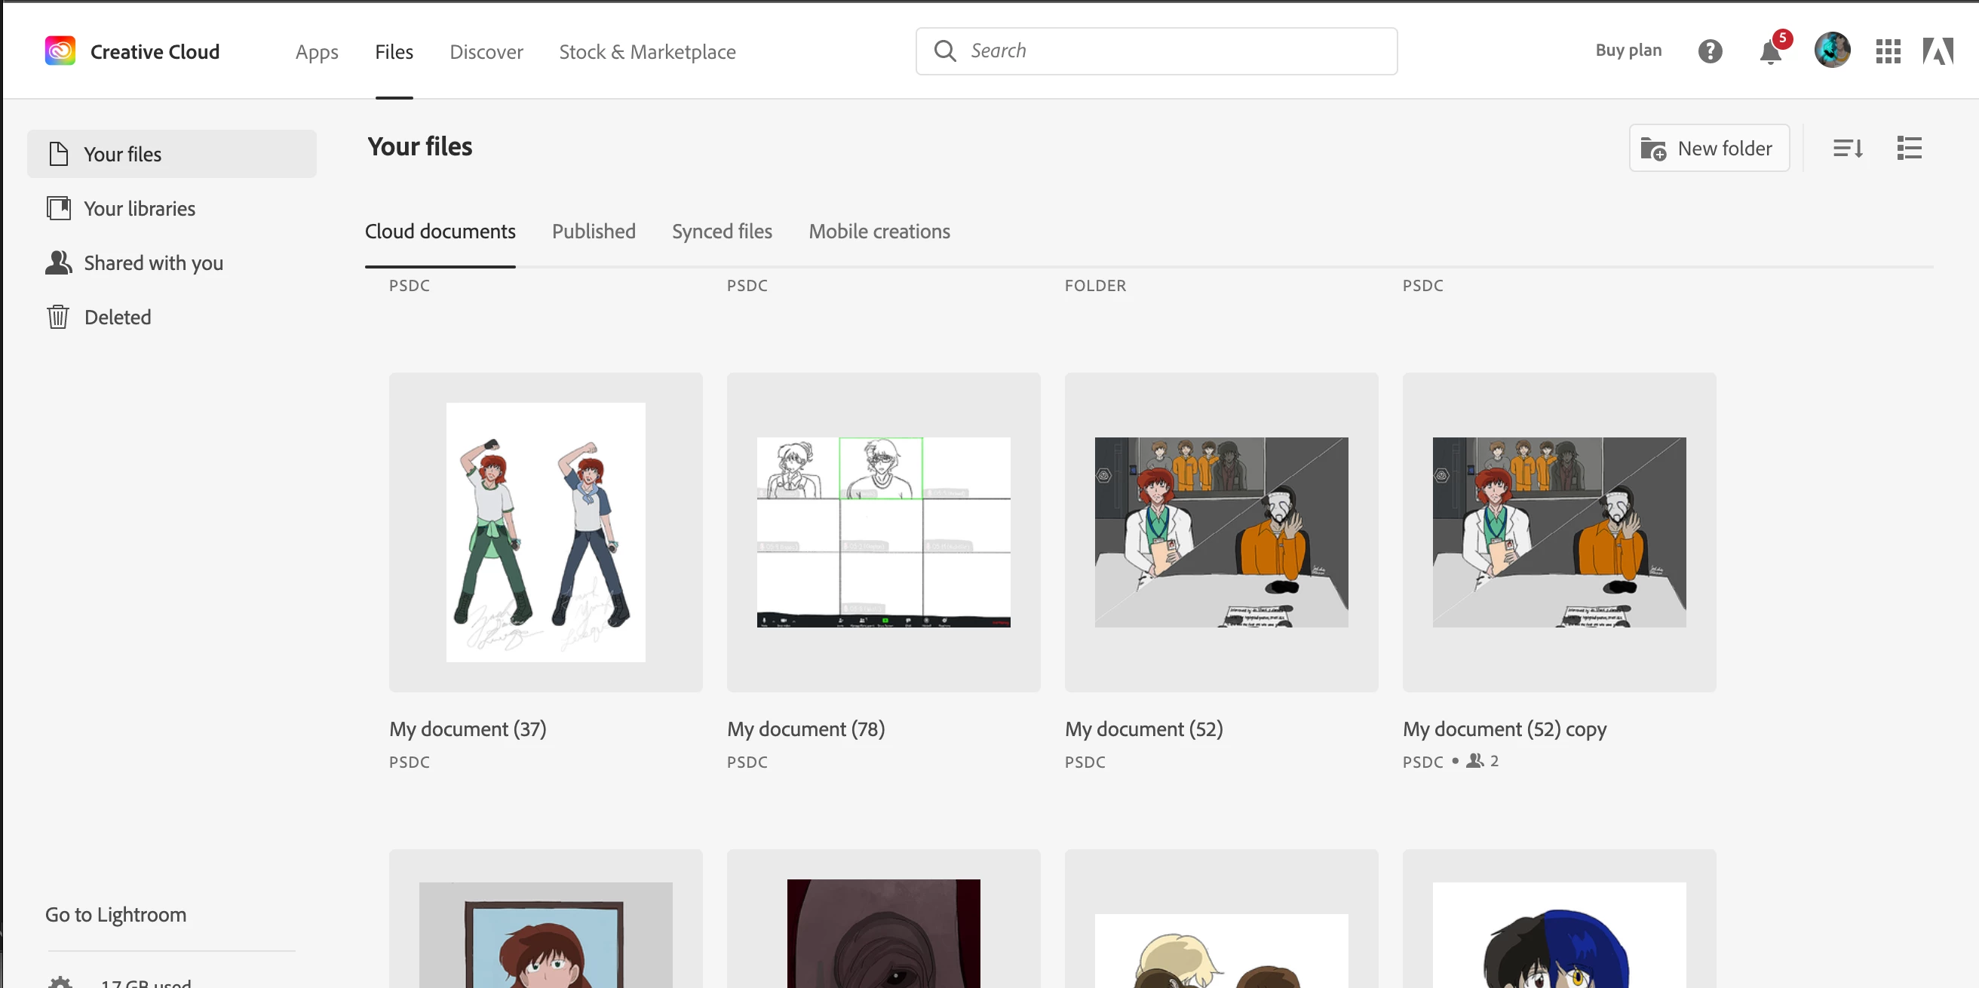Open the sort order icon
This screenshot has width=1979, height=988.
pos(1847,148)
